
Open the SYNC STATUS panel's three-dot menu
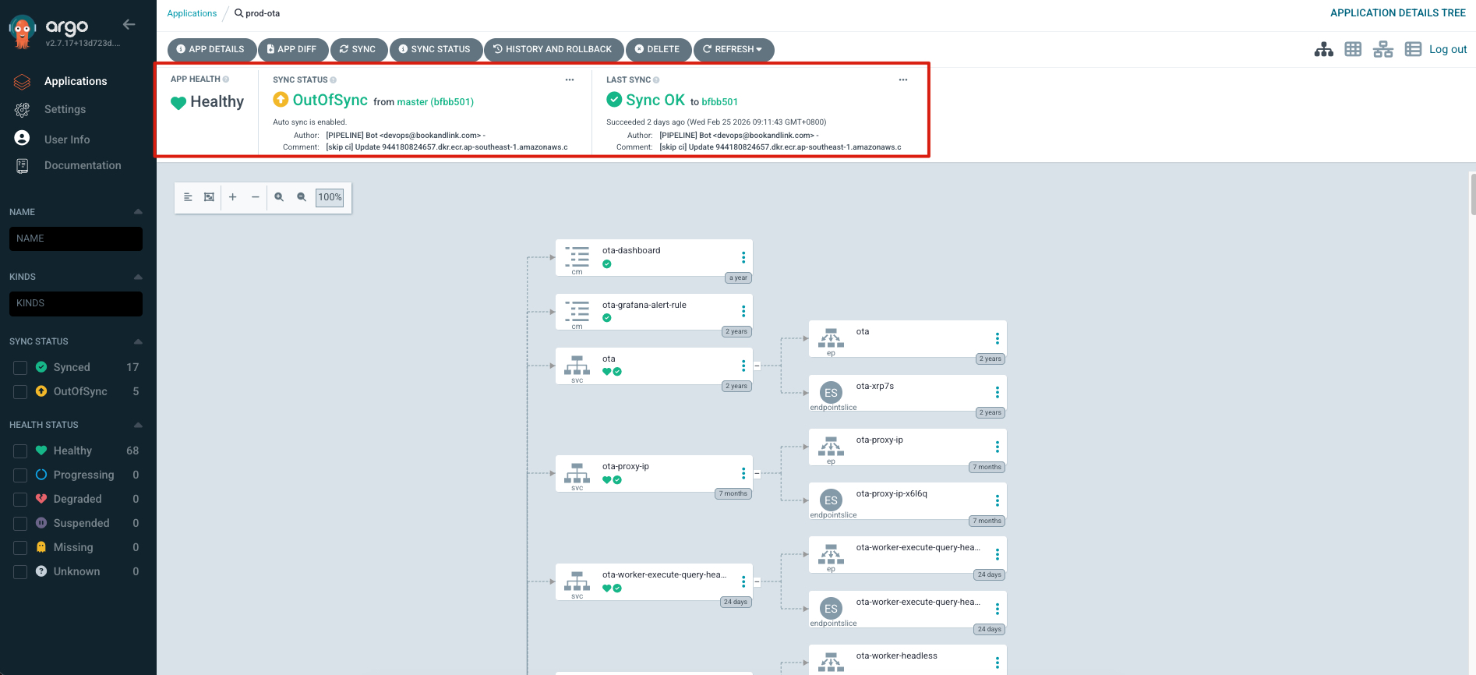[x=570, y=80]
